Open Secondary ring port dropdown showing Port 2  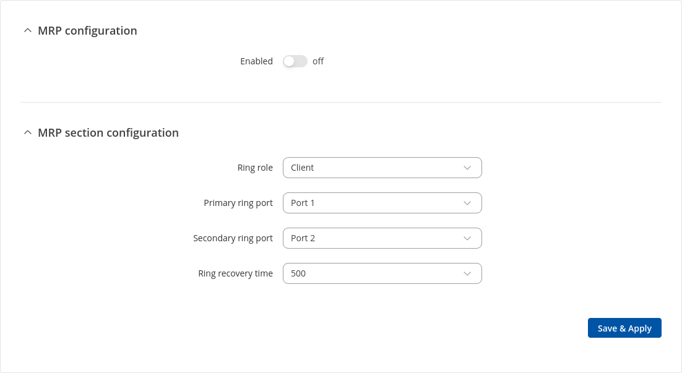click(x=371, y=238)
